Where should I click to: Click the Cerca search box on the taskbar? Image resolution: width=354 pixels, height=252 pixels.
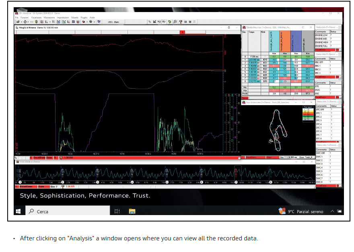[68, 211]
